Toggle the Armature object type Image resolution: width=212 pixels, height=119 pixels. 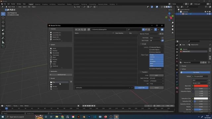point(156,61)
